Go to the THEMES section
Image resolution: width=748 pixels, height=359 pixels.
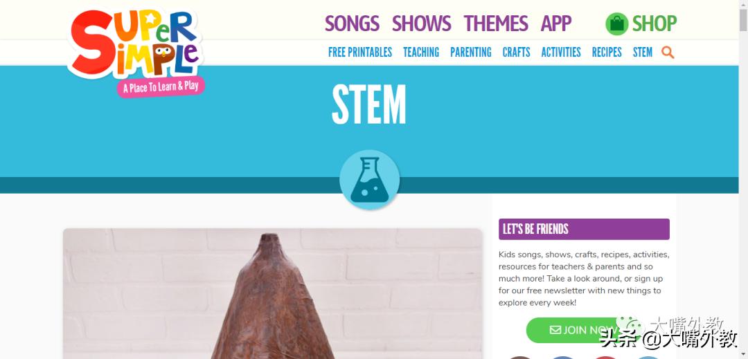[496, 24]
